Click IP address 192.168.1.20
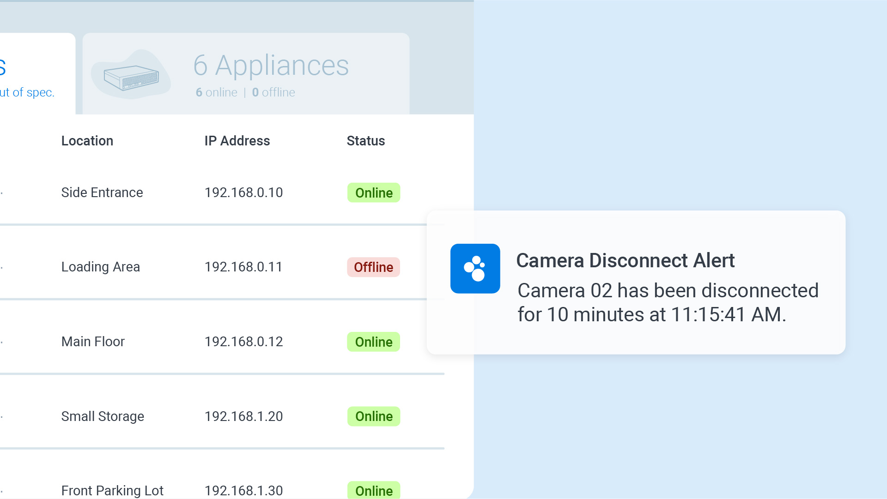Image resolution: width=887 pixels, height=499 pixels. coord(243,416)
